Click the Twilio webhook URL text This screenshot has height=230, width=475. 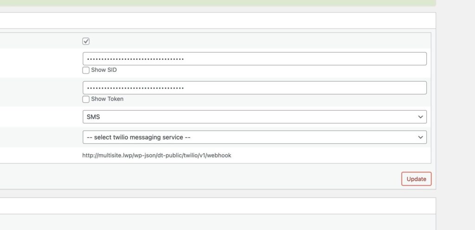pos(156,155)
